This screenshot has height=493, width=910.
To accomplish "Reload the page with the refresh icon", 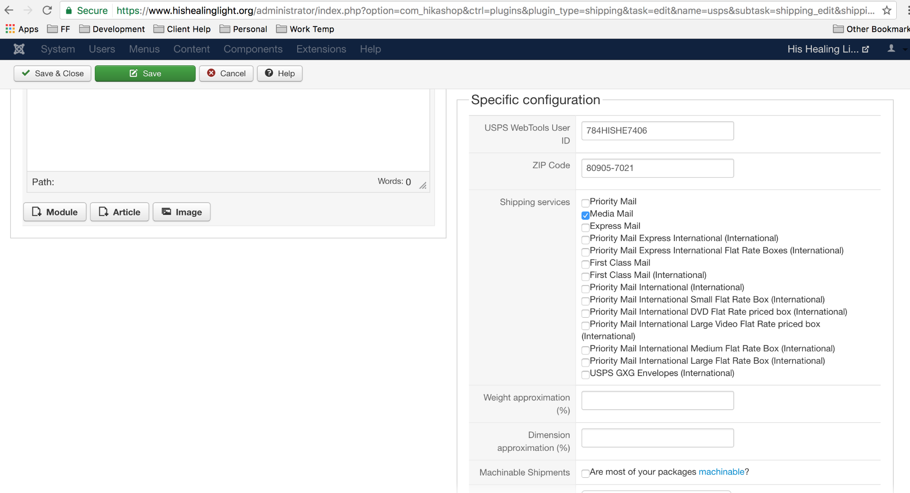I will [47, 10].
